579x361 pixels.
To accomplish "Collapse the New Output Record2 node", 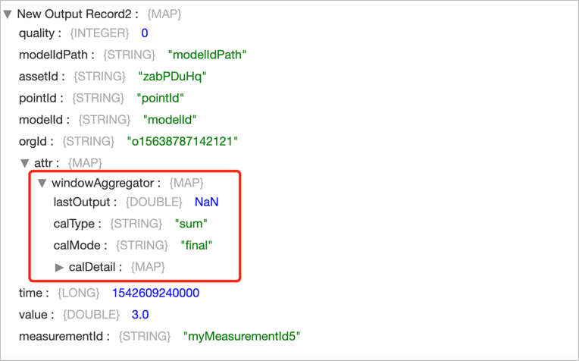I will pyautogui.click(x=8, y=14).
